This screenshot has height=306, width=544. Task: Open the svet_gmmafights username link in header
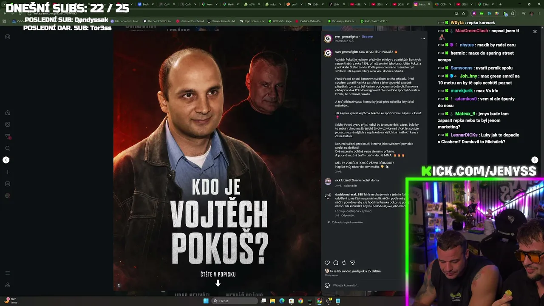pyautogui.click(x=346, y=37)
